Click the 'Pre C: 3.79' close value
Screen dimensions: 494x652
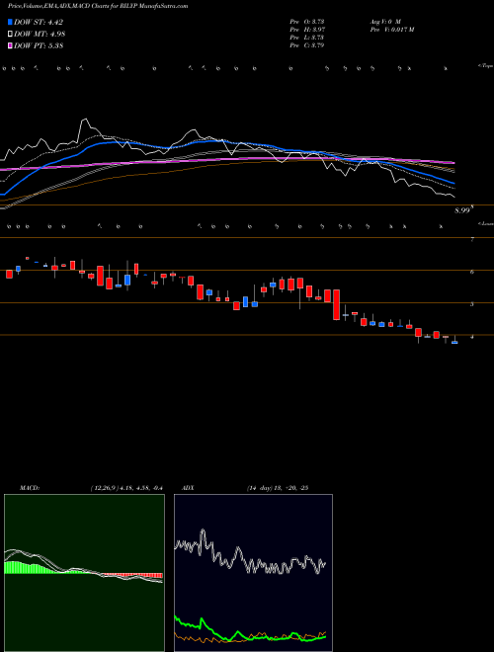[x=307, y=45]
